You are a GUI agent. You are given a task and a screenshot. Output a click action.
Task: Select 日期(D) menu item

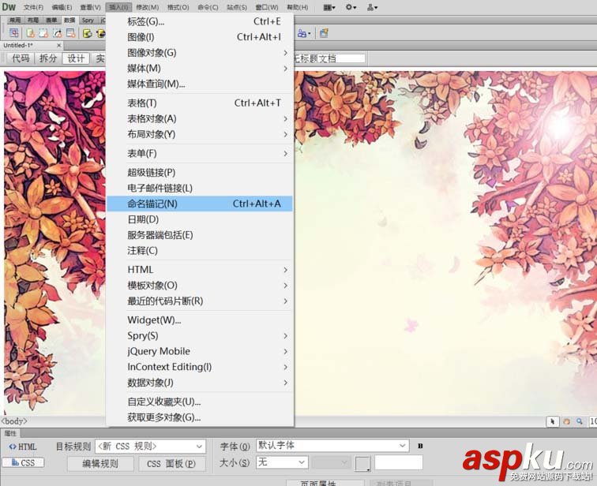[200, 219]
